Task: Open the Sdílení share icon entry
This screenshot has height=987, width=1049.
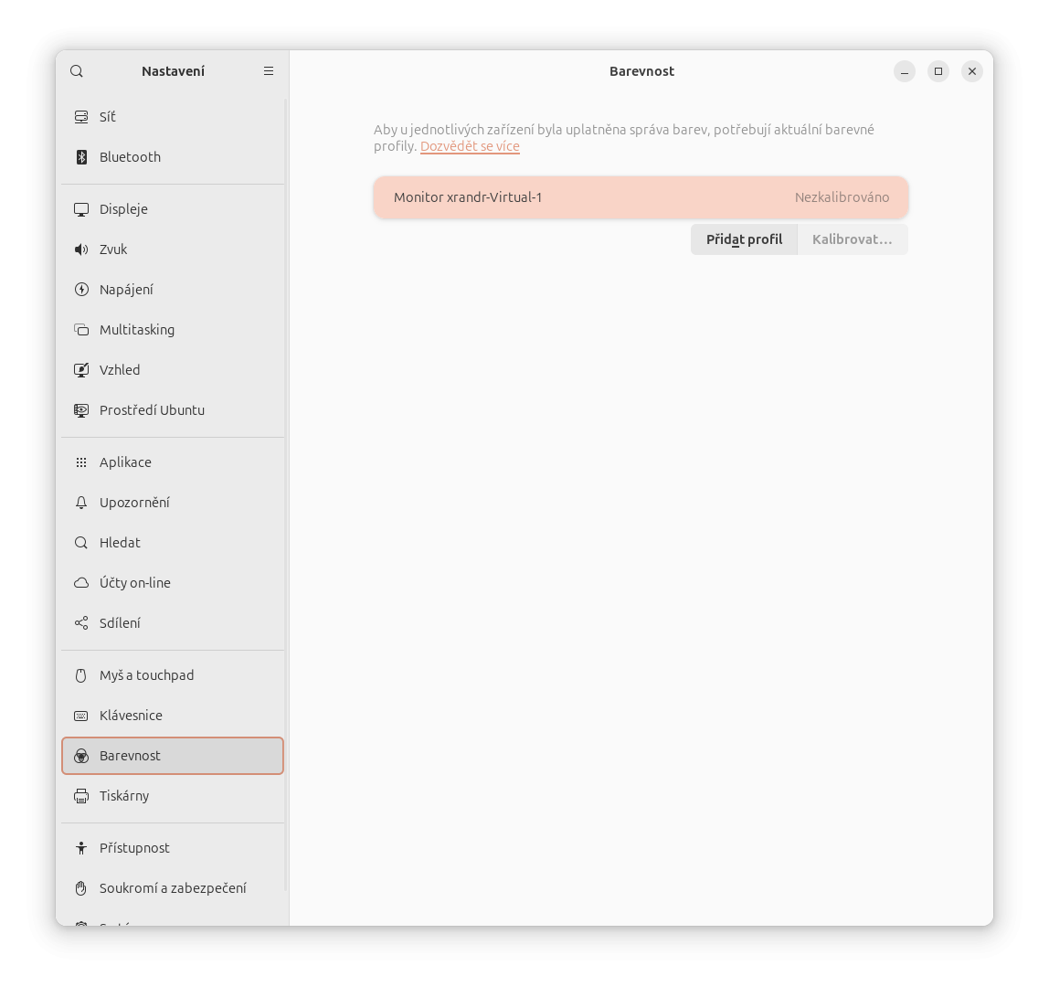Action: 81,623
